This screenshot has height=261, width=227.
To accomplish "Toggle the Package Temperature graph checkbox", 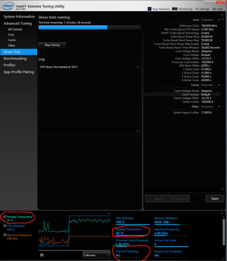I will click(x=5, y=216).
